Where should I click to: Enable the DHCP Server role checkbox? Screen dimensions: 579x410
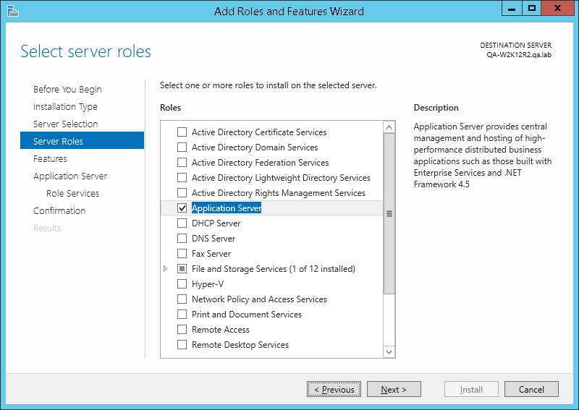(182, 223)
